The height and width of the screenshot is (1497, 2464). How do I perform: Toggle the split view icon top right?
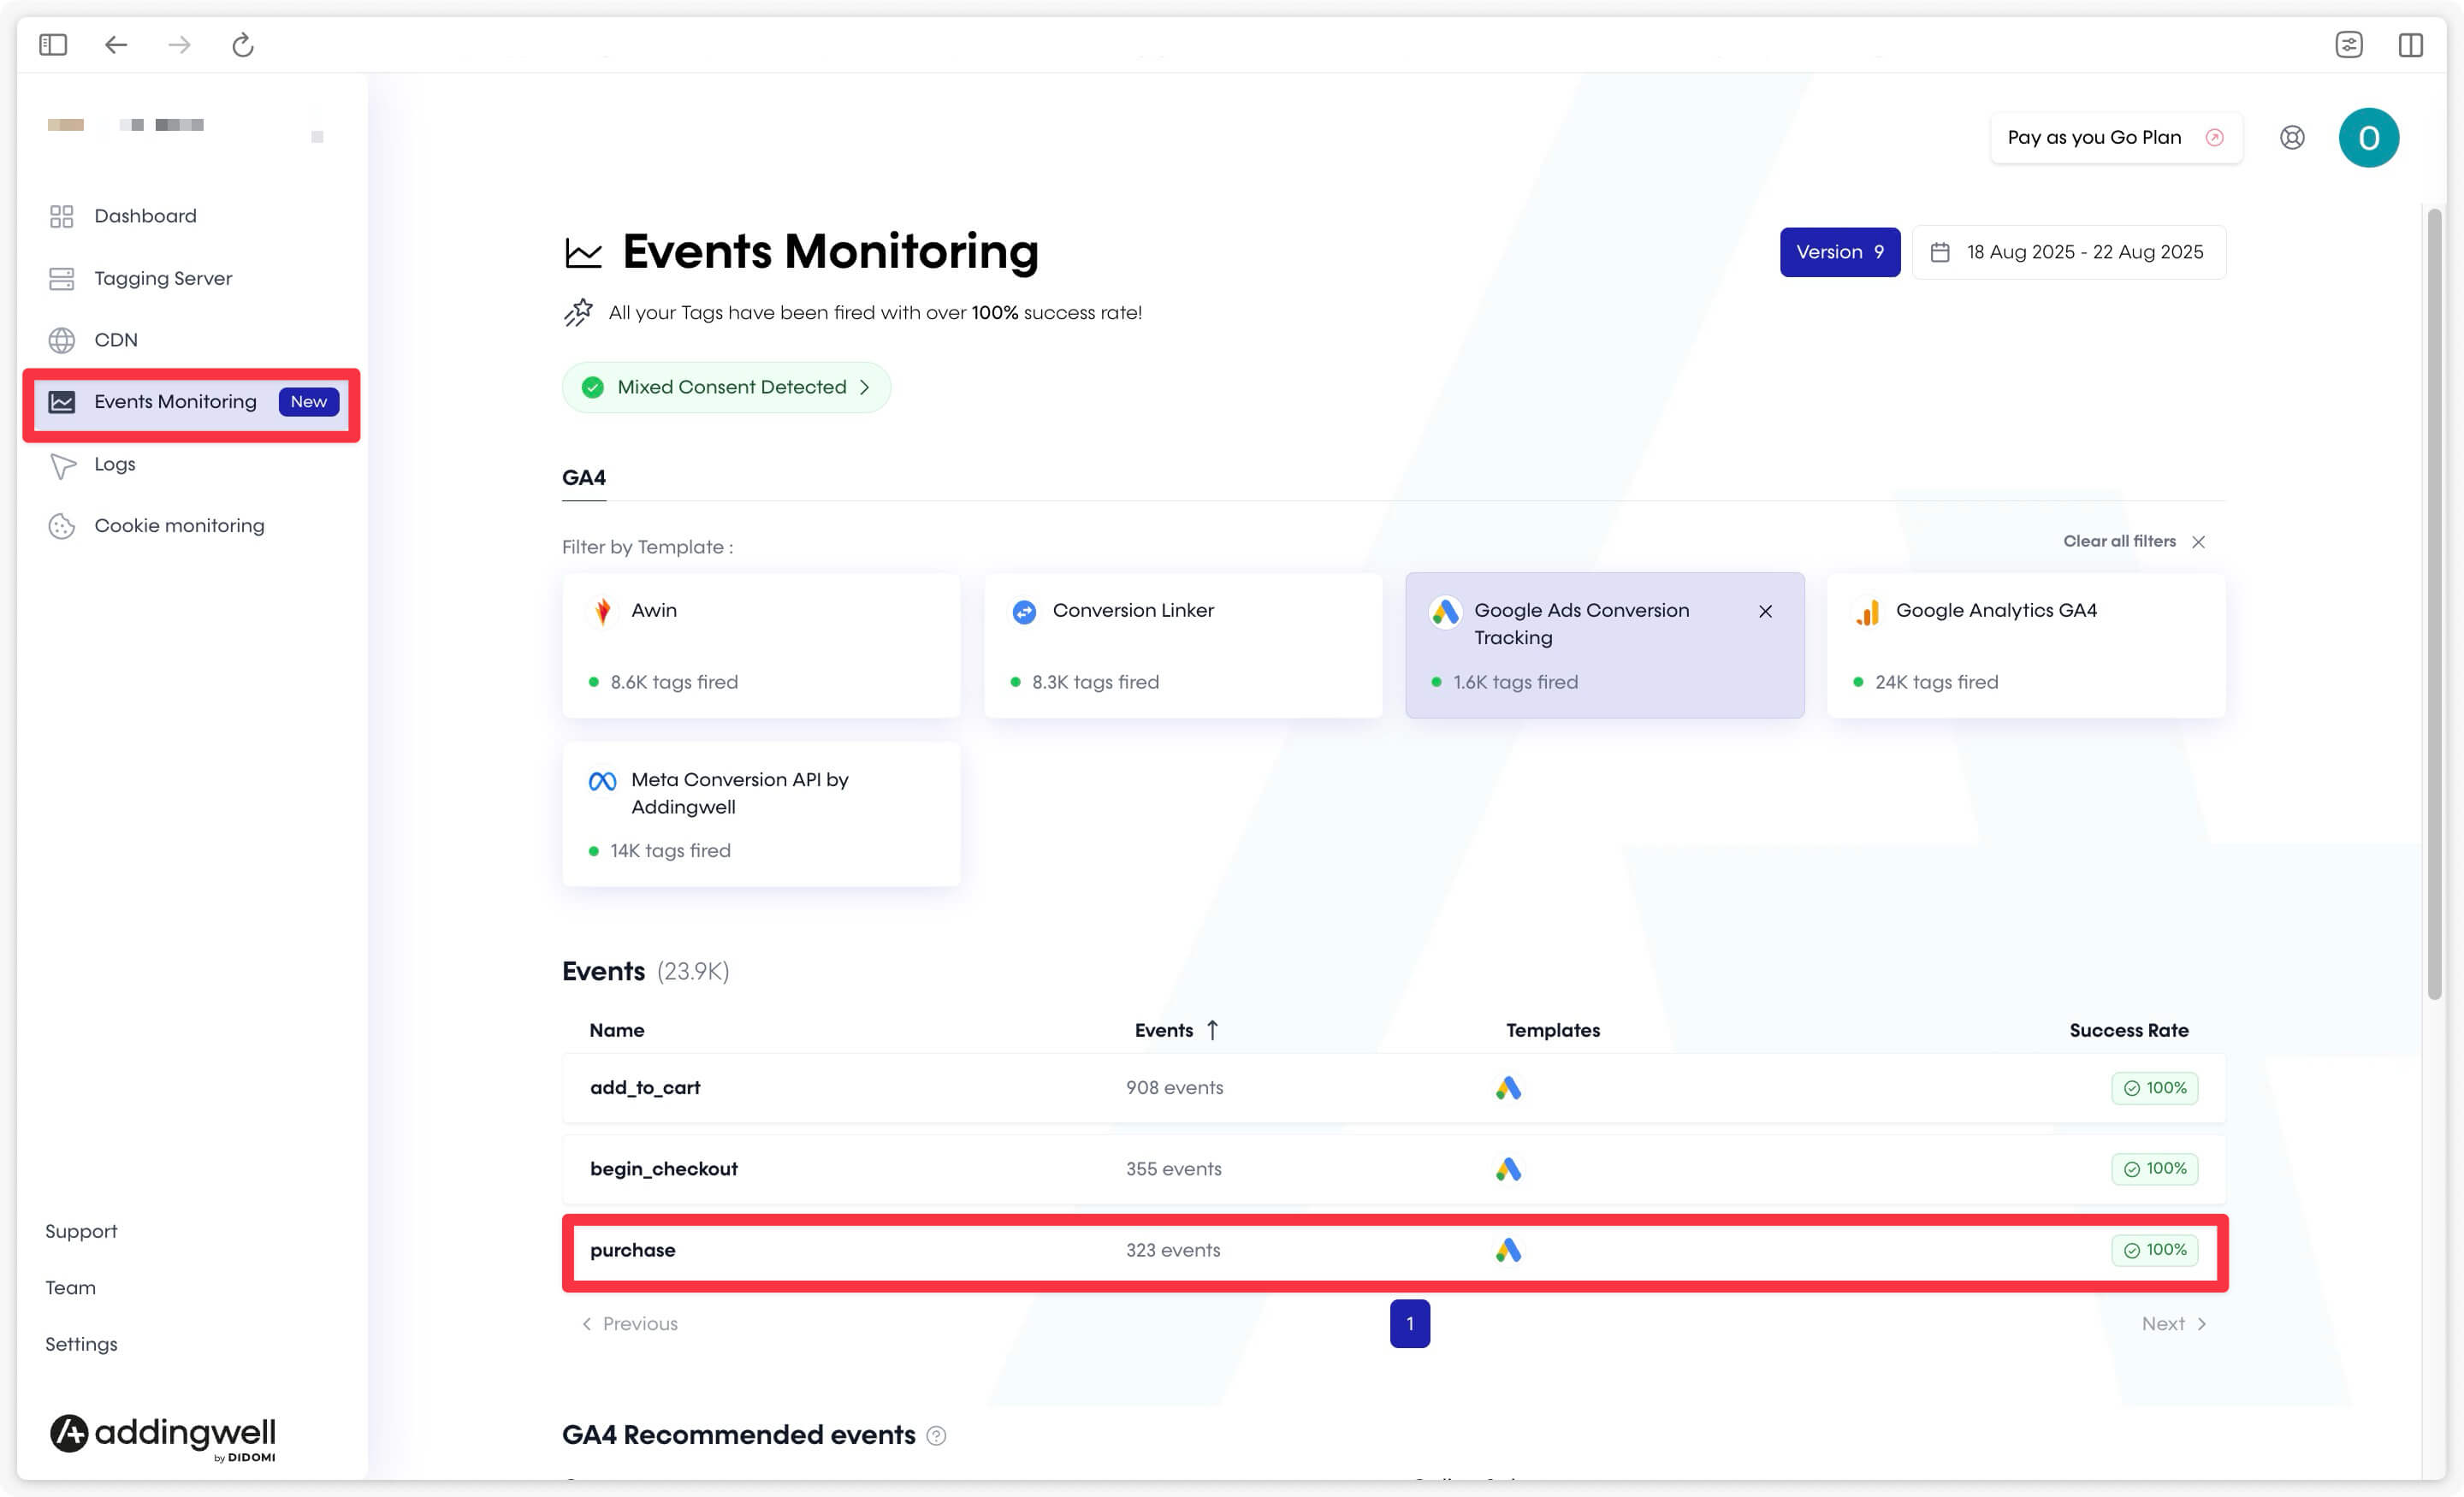click(x=2411, y=45)
